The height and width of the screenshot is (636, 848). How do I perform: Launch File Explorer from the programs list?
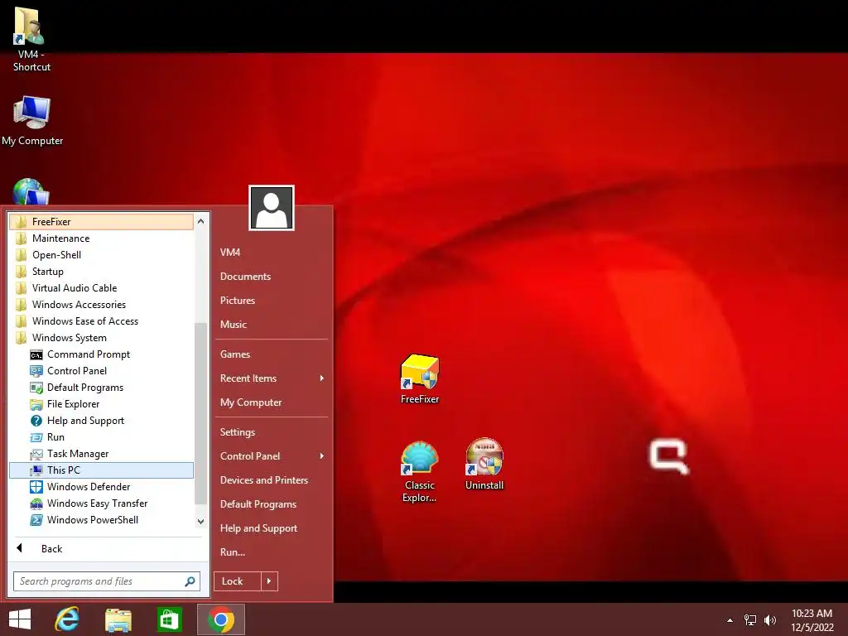click(101, 404)
